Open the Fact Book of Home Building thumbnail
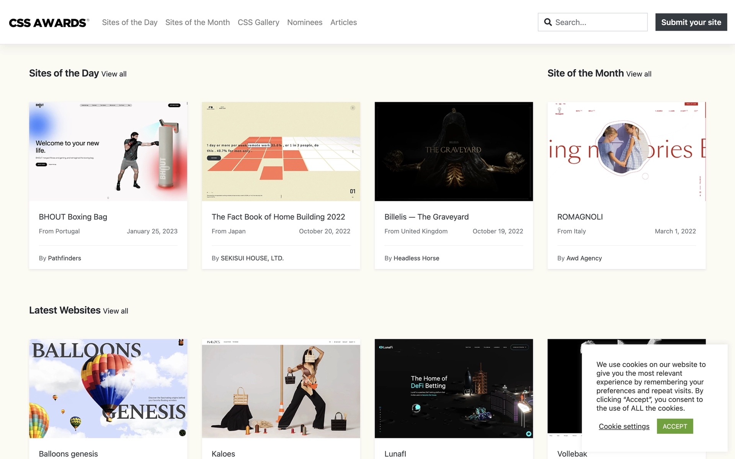 click(x=281, y=151)
